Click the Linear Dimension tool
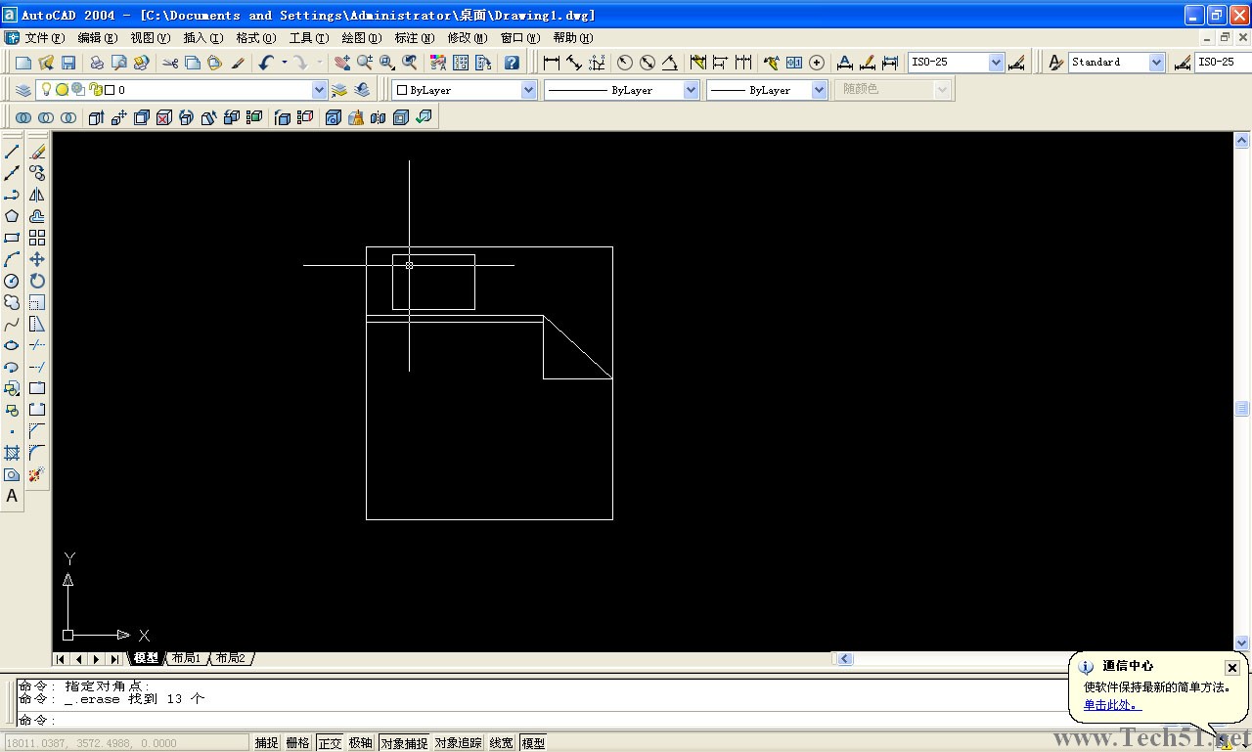Screen dimensions: 1252x752 coord(552,63)
